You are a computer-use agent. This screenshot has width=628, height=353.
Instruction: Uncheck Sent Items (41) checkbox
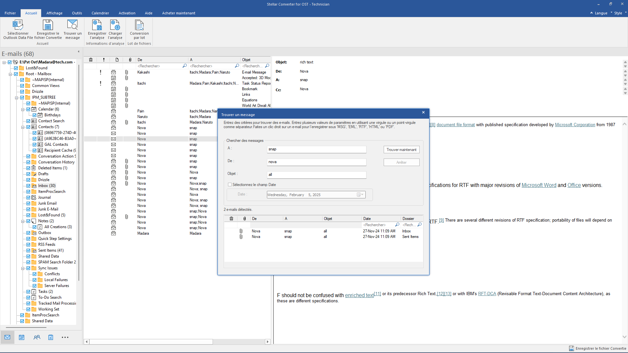coord(28,250)
